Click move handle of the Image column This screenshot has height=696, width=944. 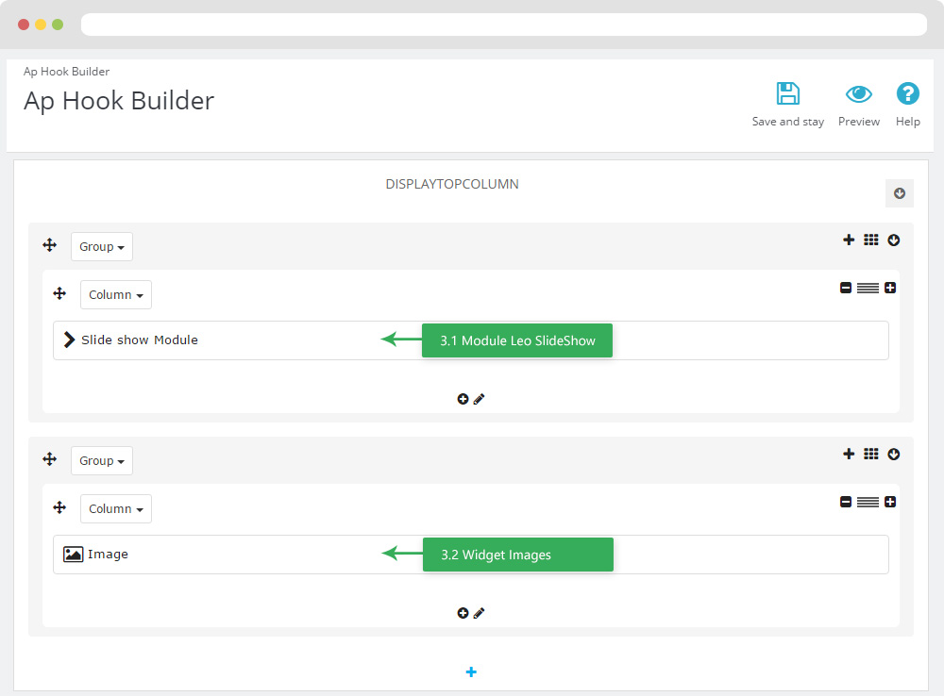tap(59, 507)
